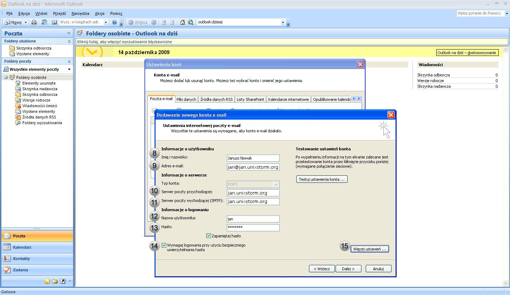Open the Shortcuts icon in navigation pane

click(63, 281)
